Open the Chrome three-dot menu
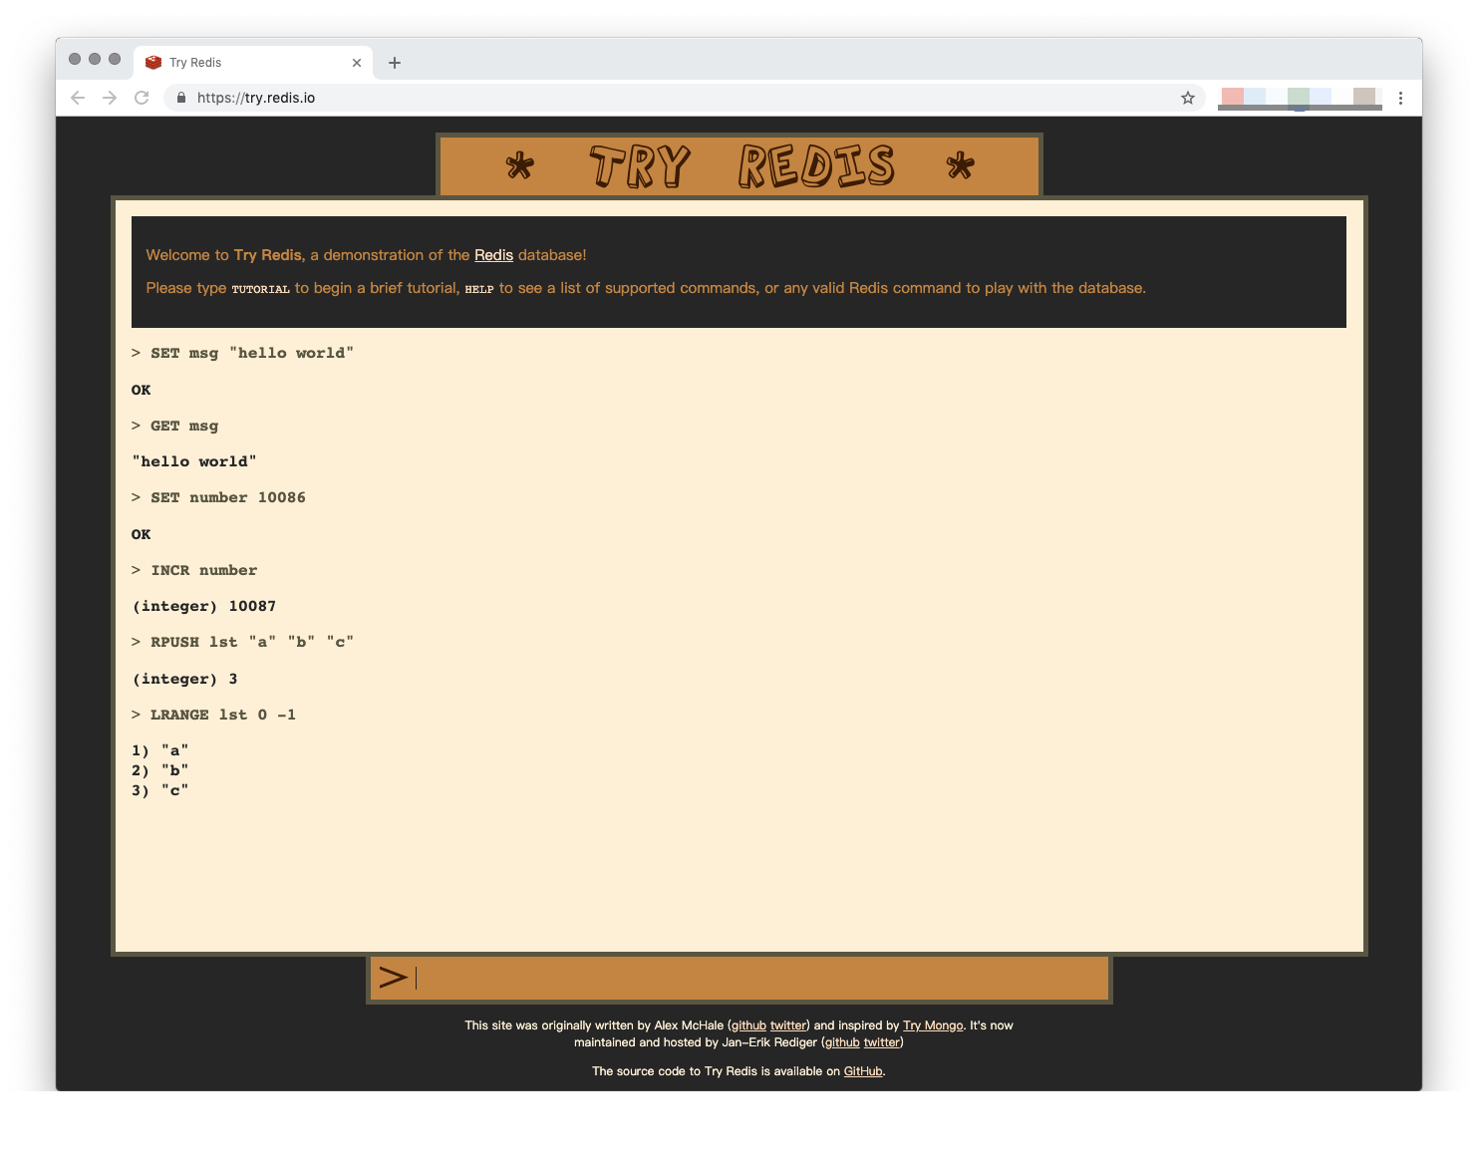 pos(1400,98)
